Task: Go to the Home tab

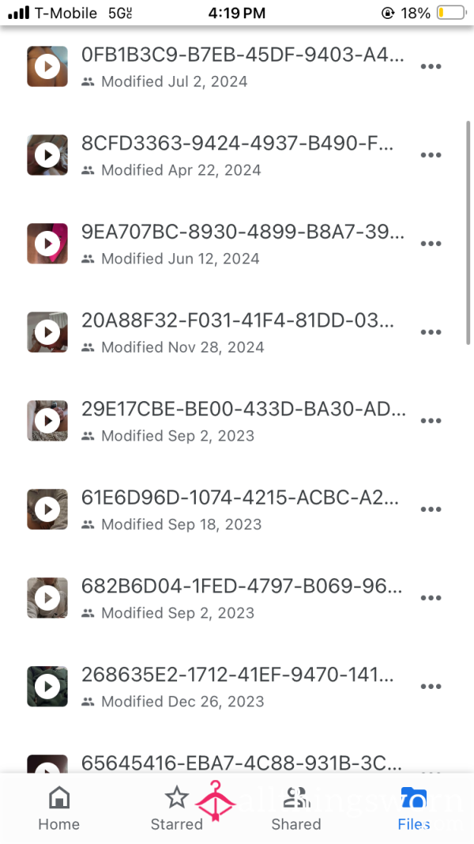Action: point(58,808)
